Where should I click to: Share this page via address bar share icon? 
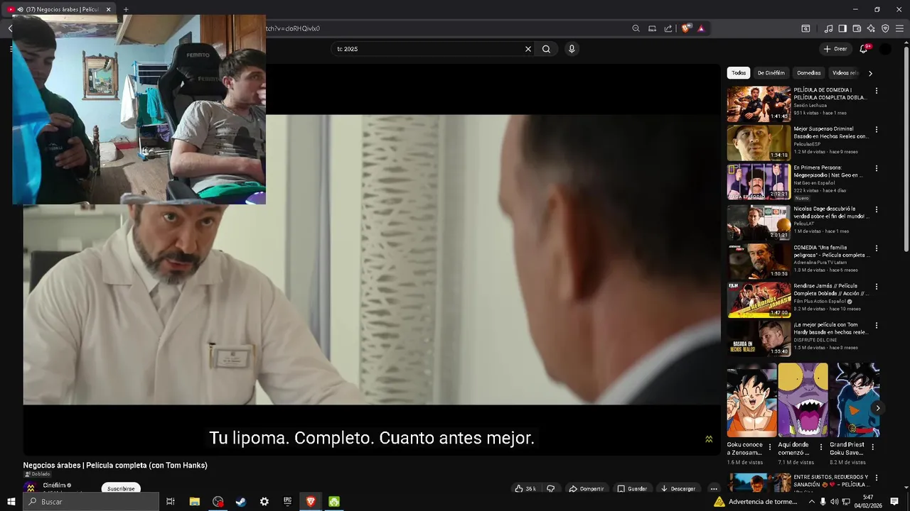point(668,28)
